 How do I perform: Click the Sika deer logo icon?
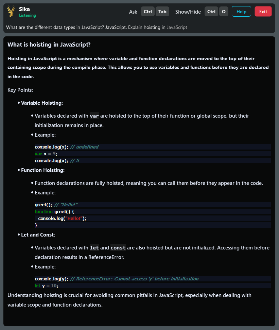(11, 12)
